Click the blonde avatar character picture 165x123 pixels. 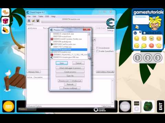click(155, 23)
